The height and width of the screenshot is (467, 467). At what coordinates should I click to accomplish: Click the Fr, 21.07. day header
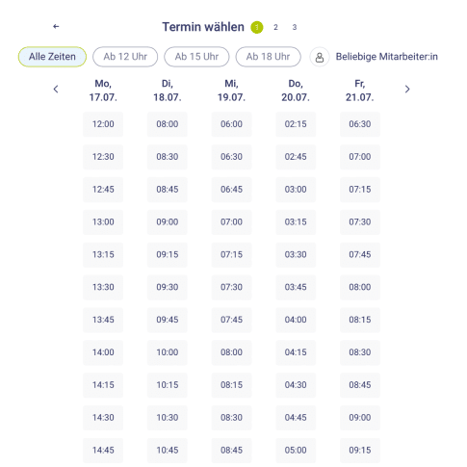[360, 91]
